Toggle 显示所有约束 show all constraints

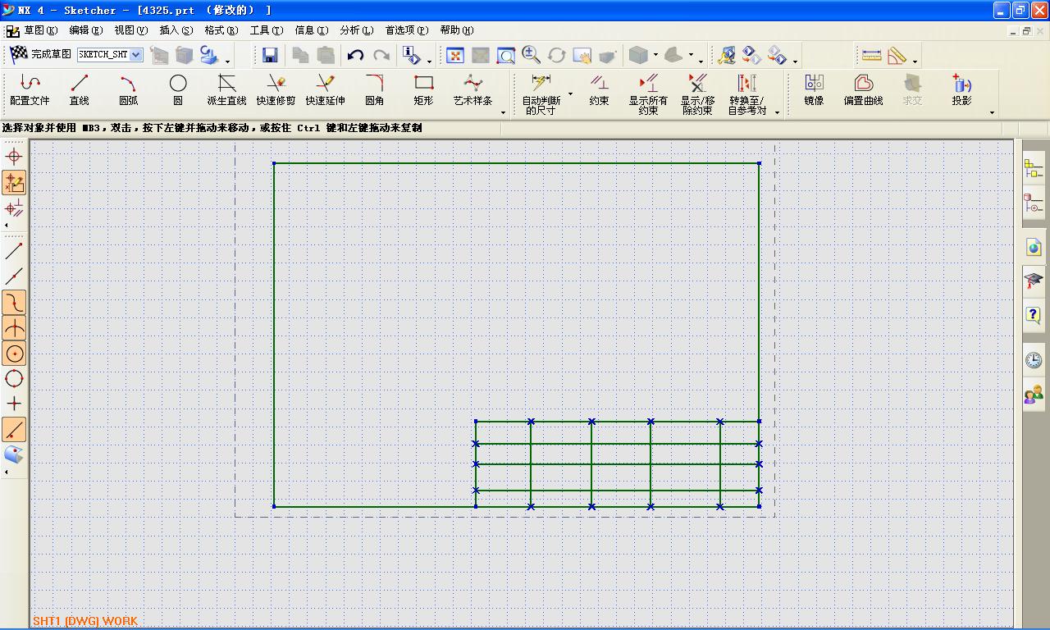[x=648, y=94]
